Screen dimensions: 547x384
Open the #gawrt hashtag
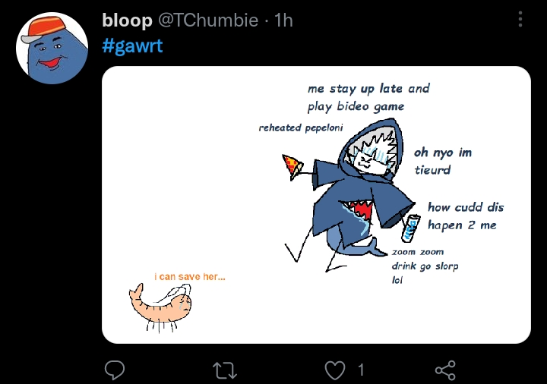(x=132, y=46)
